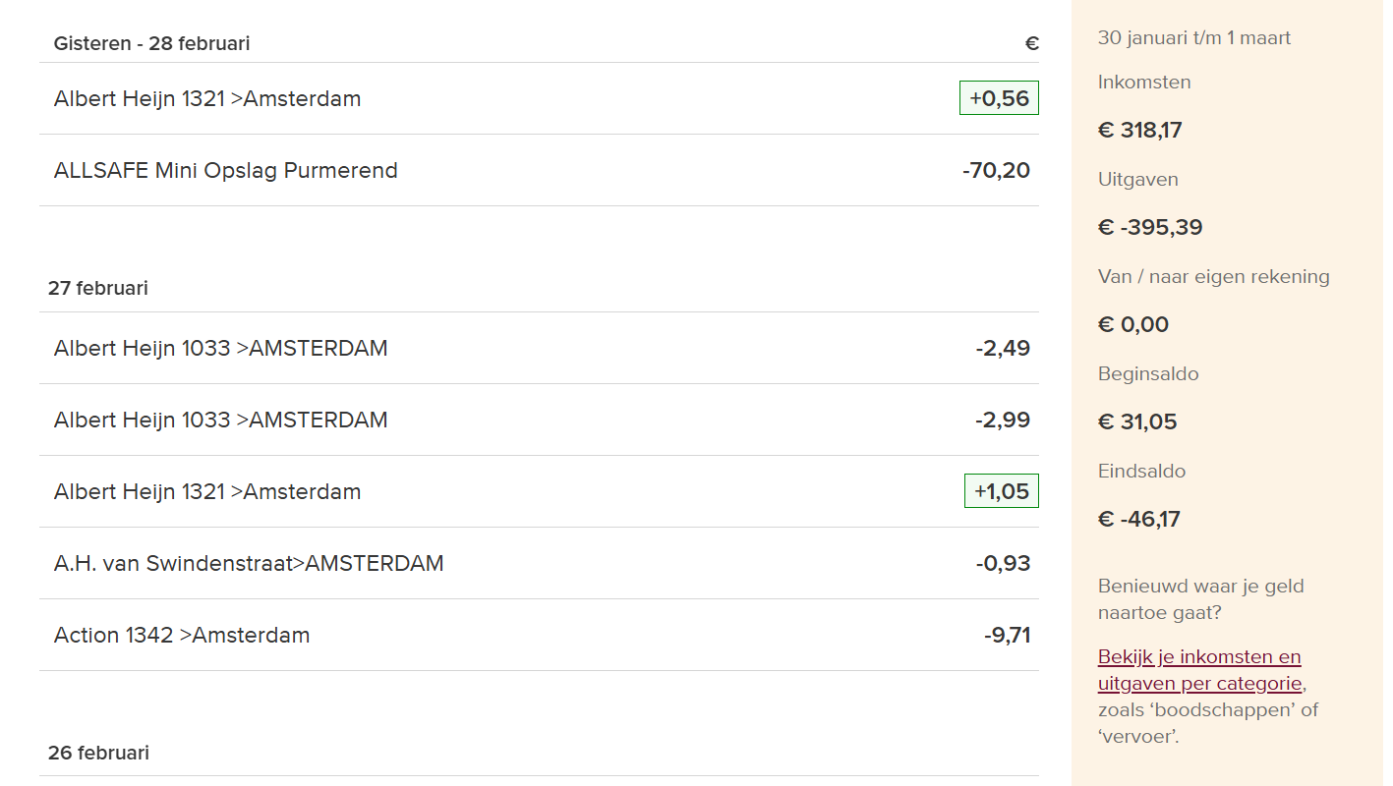Viewport: 1393px width, 786px height.
Task: Select the '27 februari' date header
Action: pos(98,289)
